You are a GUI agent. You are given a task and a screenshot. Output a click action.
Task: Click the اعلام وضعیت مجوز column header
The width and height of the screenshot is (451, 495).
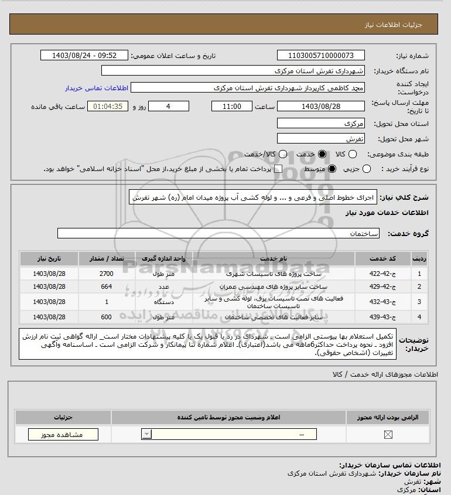[x=228, y=417]
